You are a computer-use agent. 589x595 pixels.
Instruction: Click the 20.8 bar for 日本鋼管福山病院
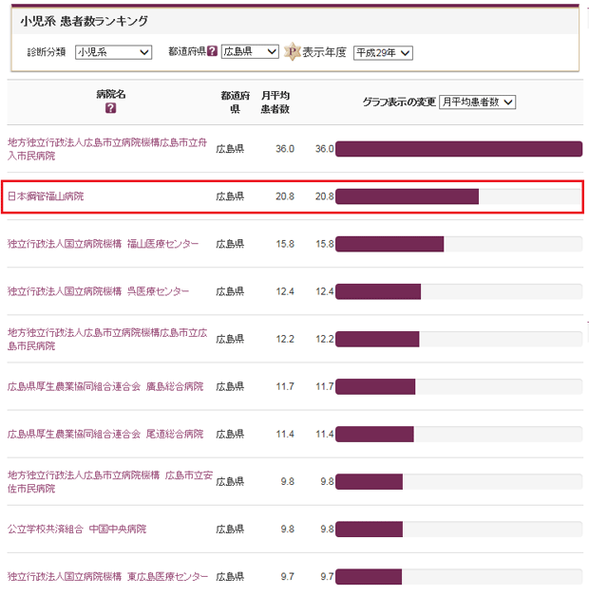point(407,196)
